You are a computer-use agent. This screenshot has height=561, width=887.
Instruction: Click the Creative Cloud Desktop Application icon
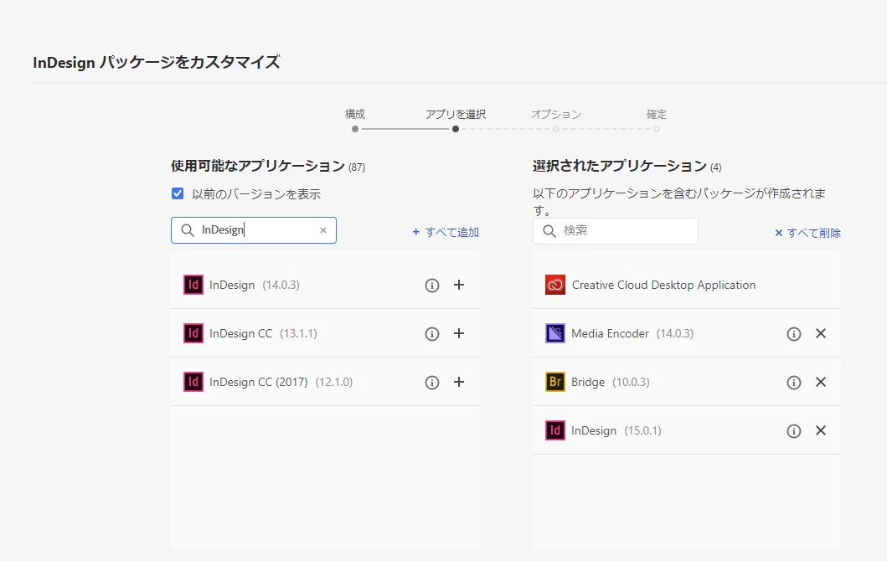[555, 285]
